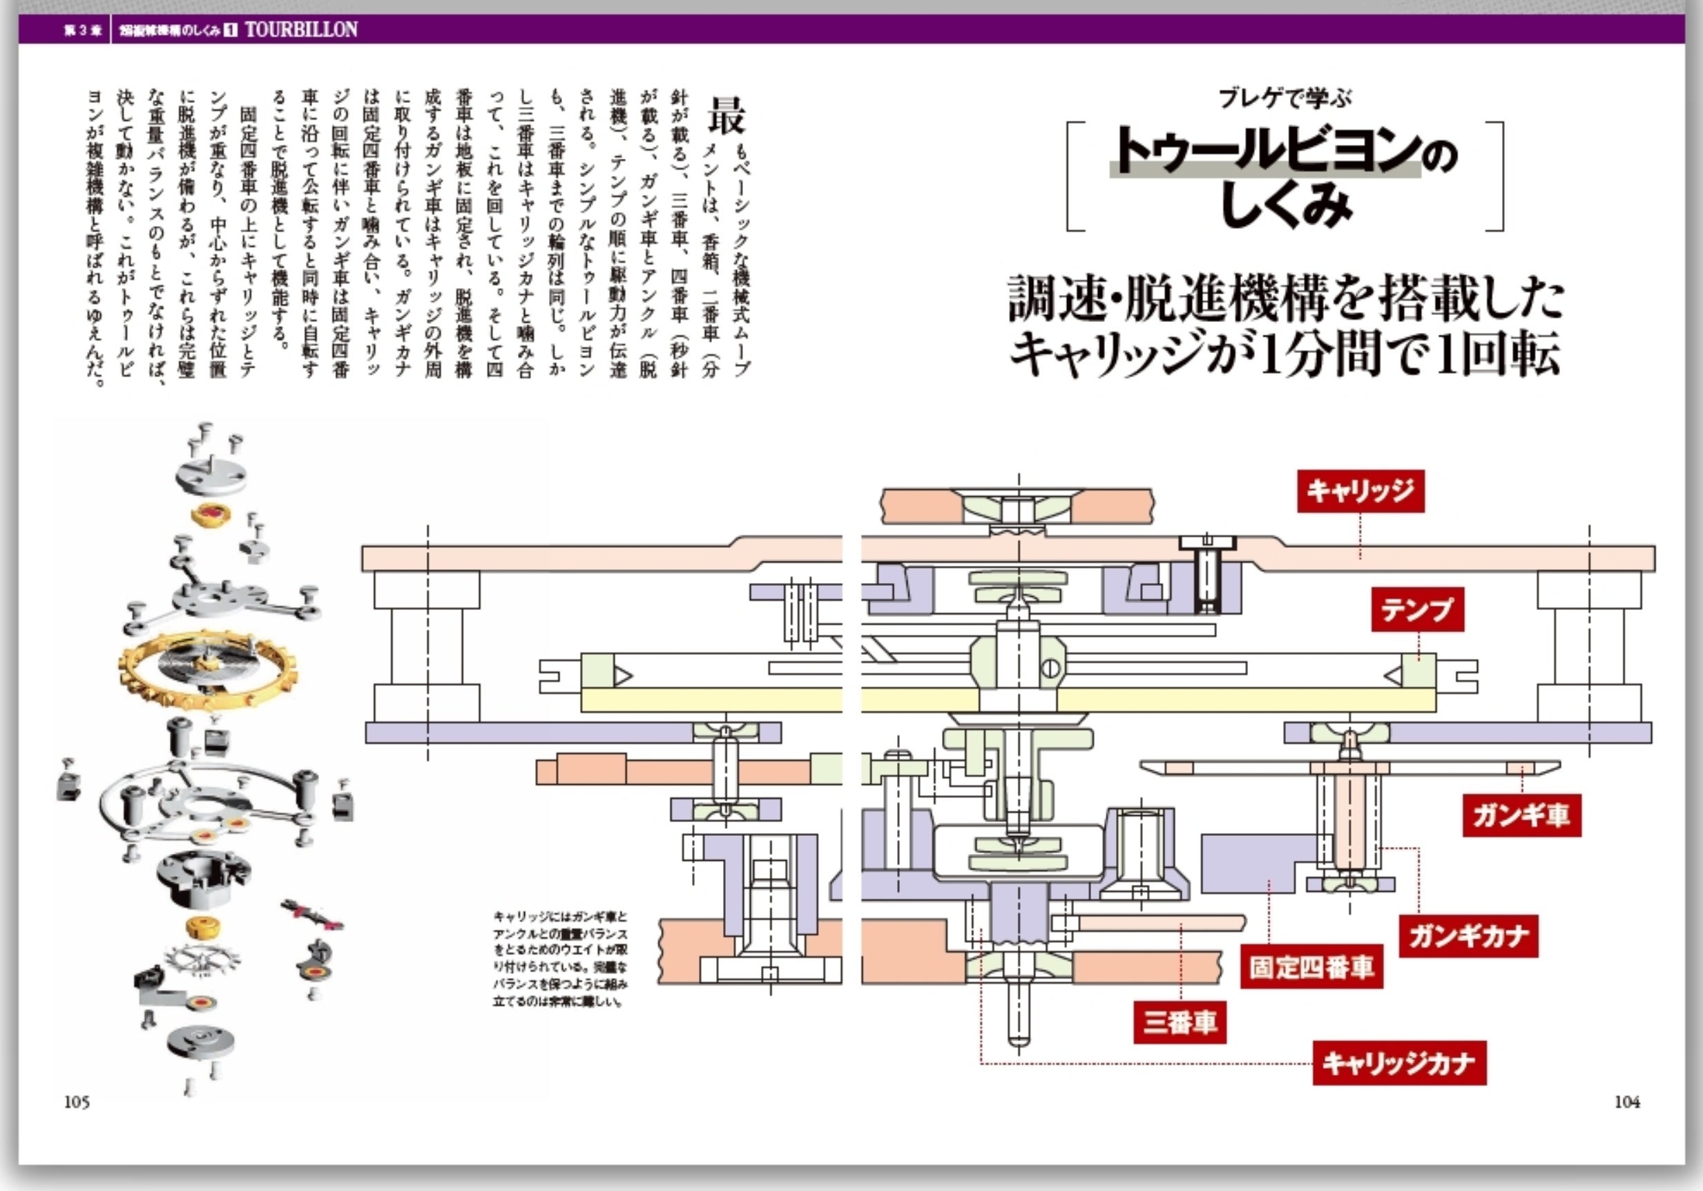Select the ガンギ車 diagram label
This screenshot has height=1191, width=1703.
[x=1521, y=815]
